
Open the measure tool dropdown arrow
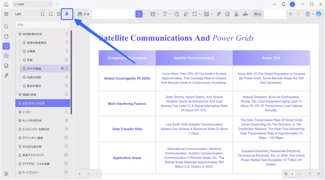pos(212,14)
